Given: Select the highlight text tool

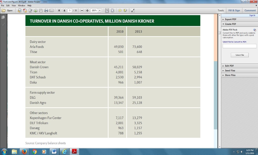Looking at the screenshot, I should [125, 11].
